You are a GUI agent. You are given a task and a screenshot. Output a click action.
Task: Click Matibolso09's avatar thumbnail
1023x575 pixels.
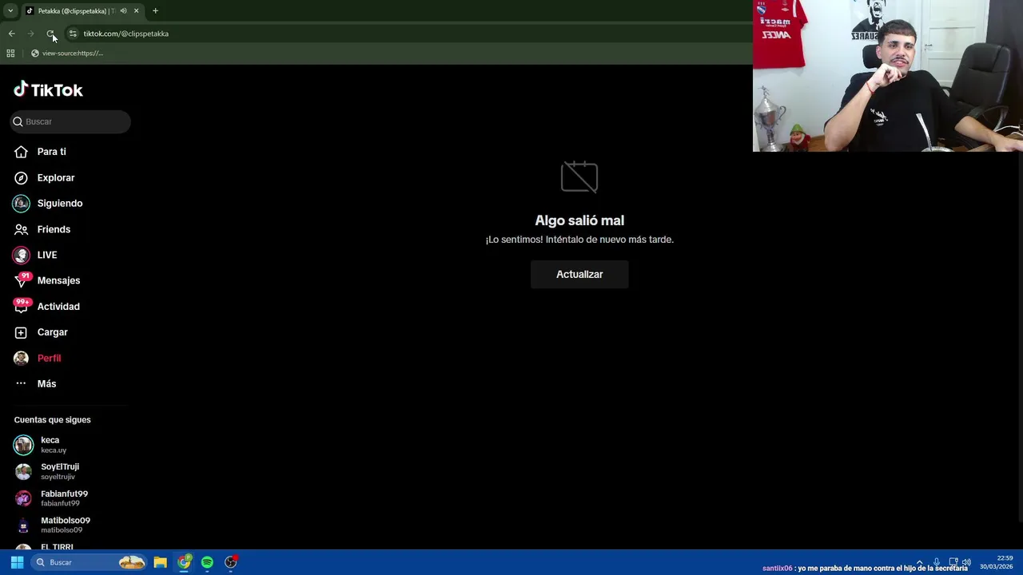click(23, 525)
